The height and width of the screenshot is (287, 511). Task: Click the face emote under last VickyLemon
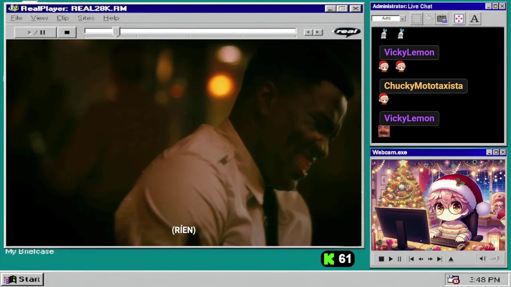click(384, 131)
